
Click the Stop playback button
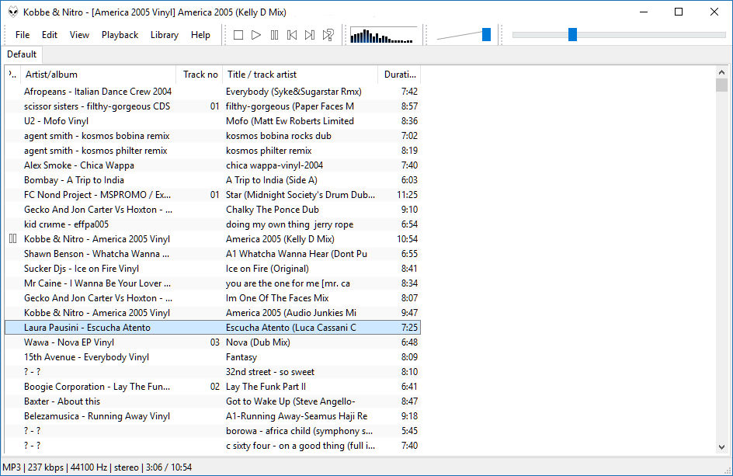tap(238, 35)
